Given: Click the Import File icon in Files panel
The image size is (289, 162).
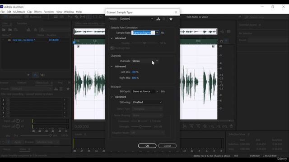Looking at the screenshot, I should (10, 30).
